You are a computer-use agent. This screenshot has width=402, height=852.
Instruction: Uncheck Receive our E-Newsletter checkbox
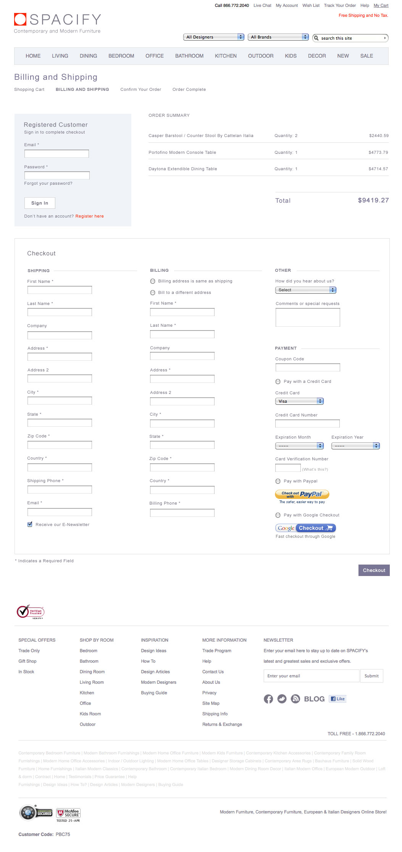click(x=30, y=524)
